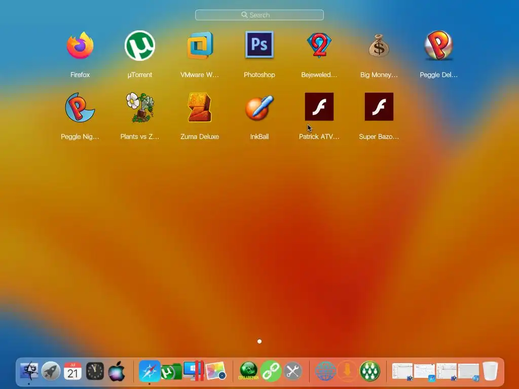Click the green people group icon in dock
This screenshot has height=389, width=519.
pyautogui.click(x=369, y=371)
